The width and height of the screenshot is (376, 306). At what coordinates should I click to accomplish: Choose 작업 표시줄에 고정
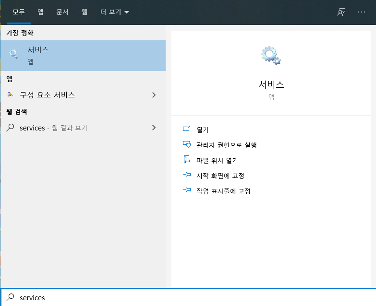coord(223,191)
